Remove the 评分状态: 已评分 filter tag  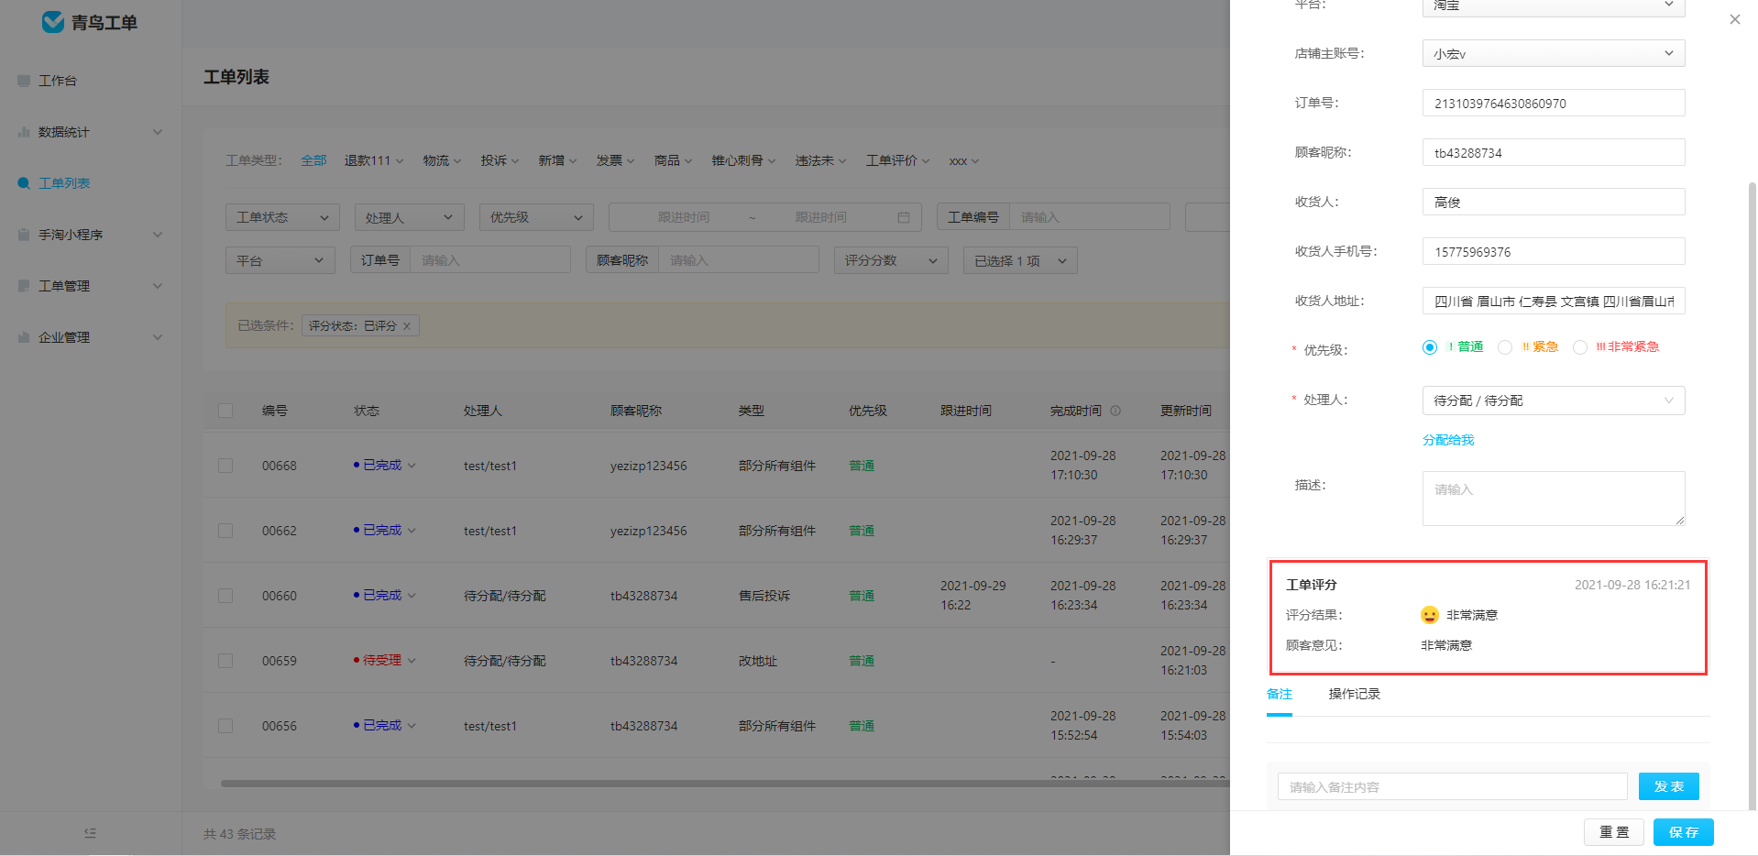407,326
